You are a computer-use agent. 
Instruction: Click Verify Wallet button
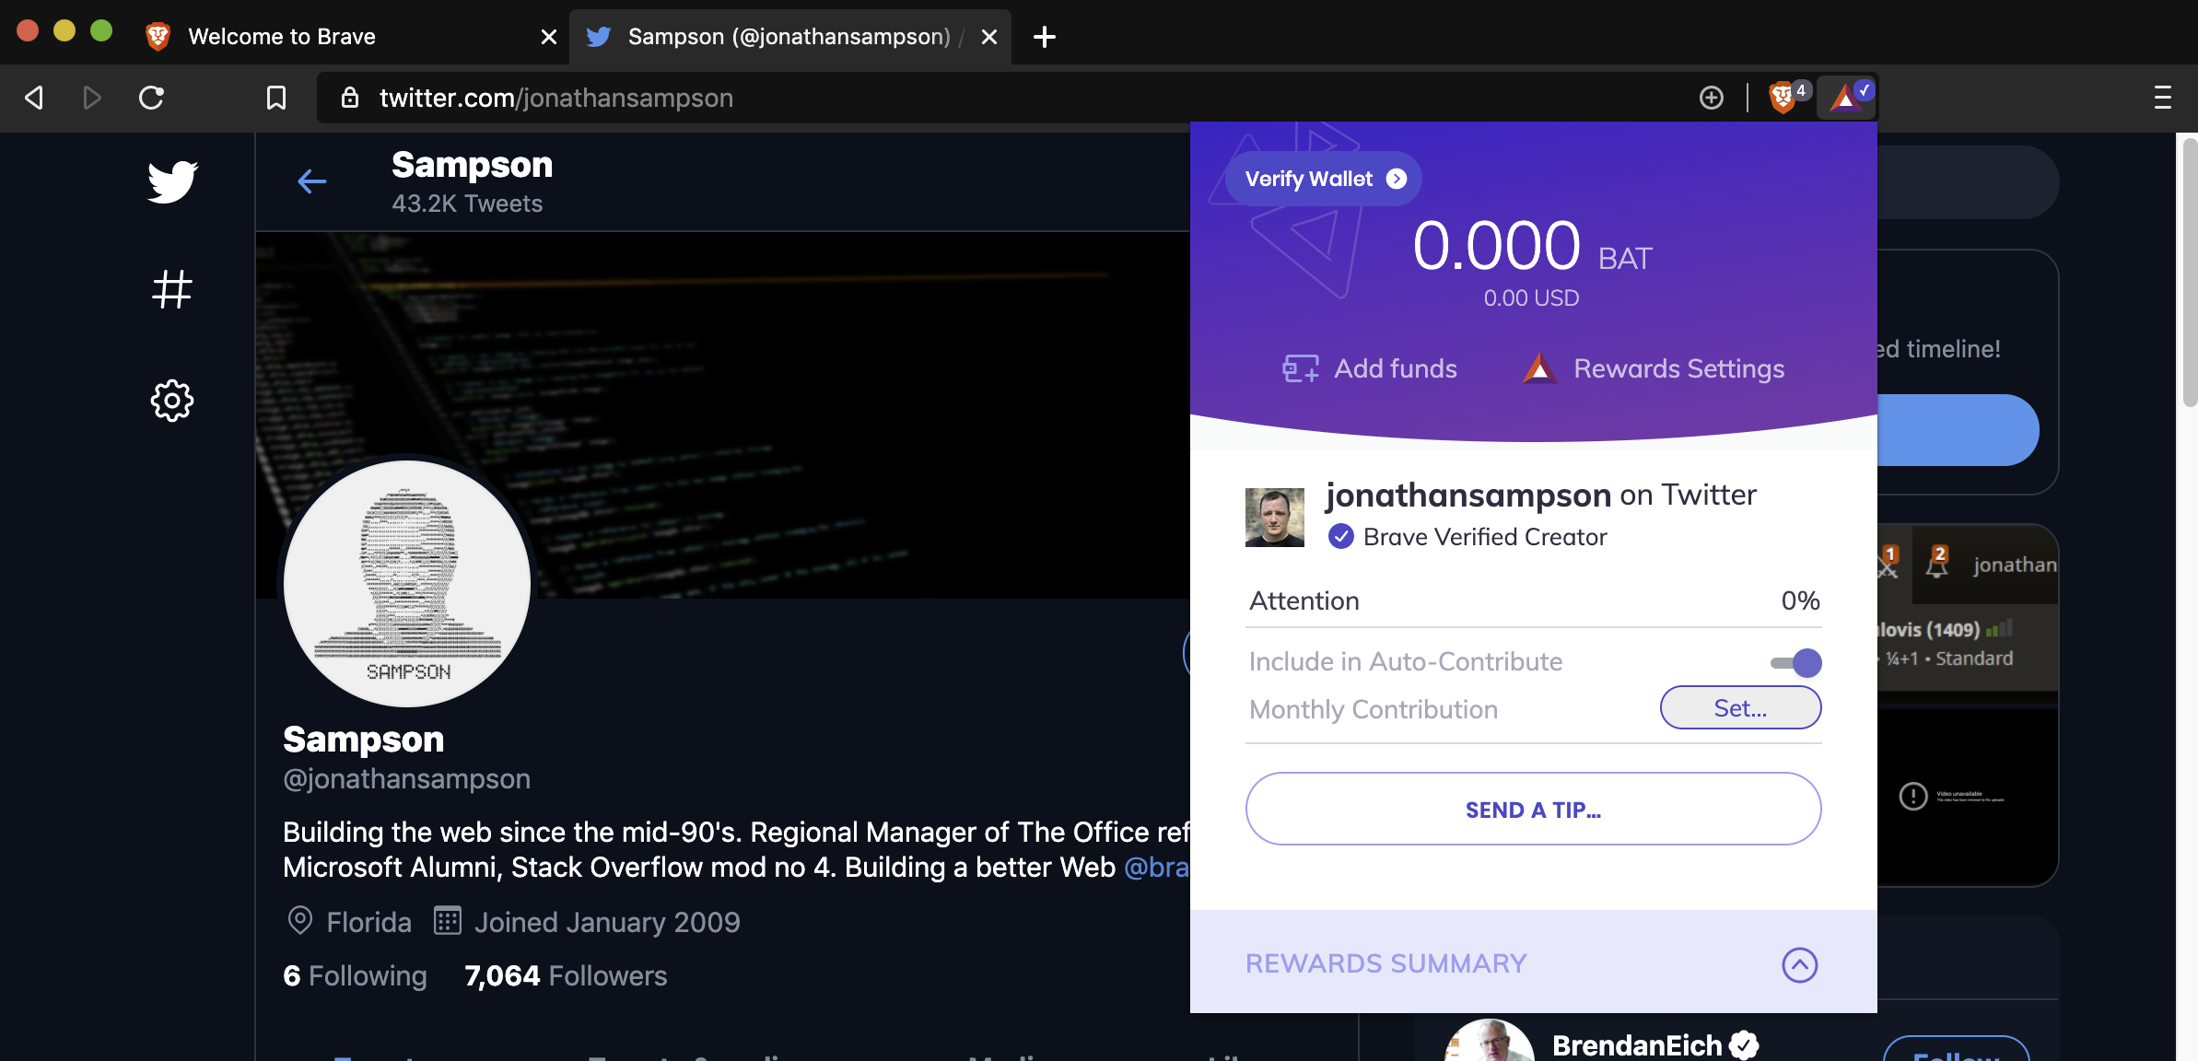coord(1324,179)
